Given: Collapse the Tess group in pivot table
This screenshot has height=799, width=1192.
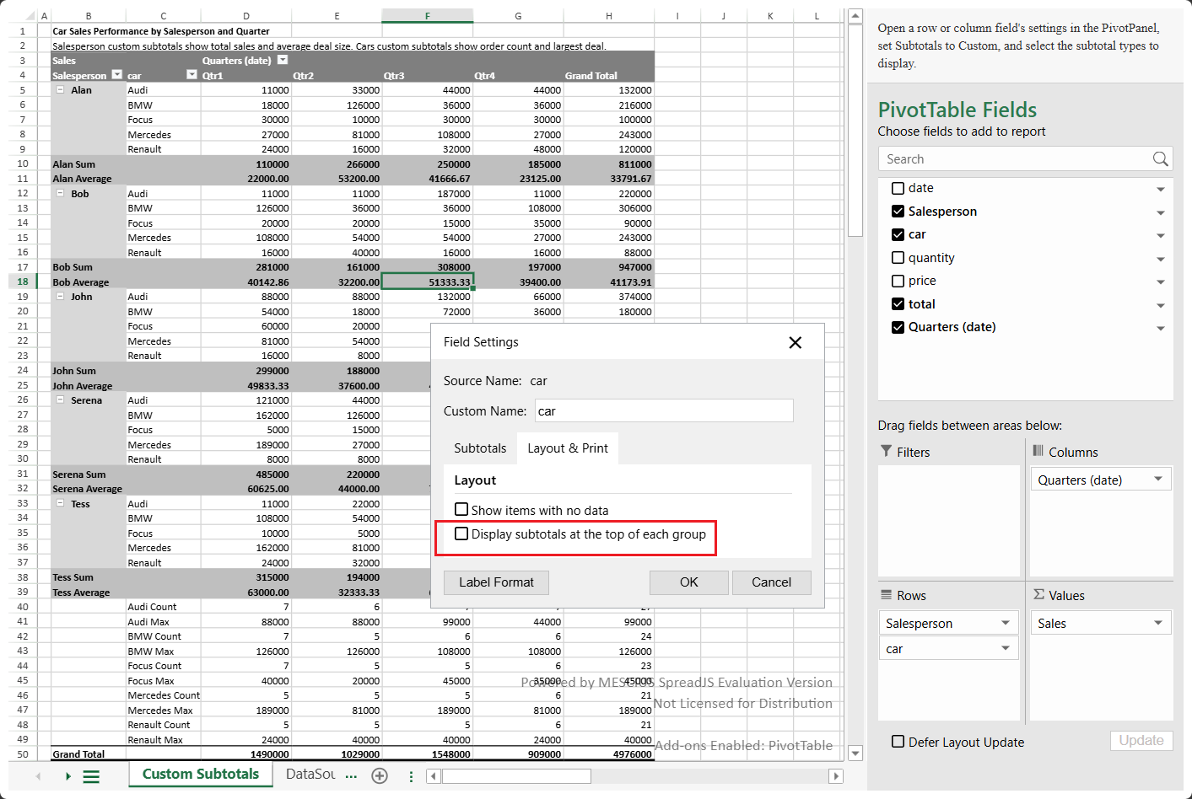Looking at the screenshot, I should pyautogui.click(x=61, y=503).
